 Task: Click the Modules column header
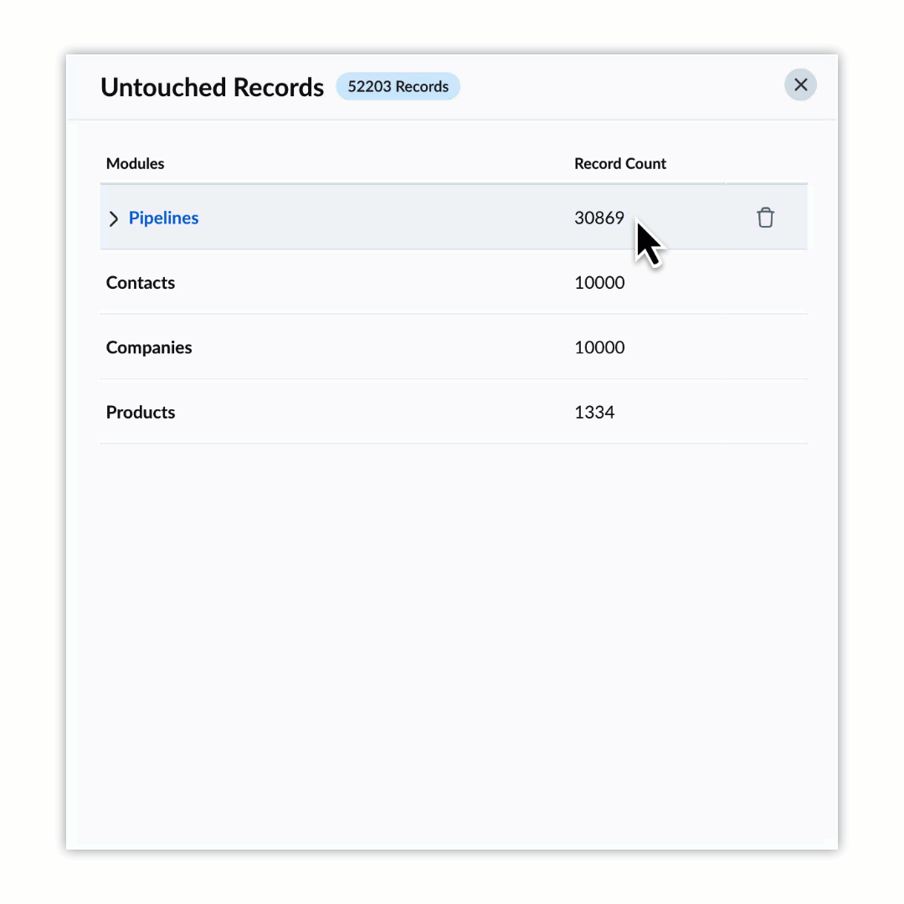135,164
